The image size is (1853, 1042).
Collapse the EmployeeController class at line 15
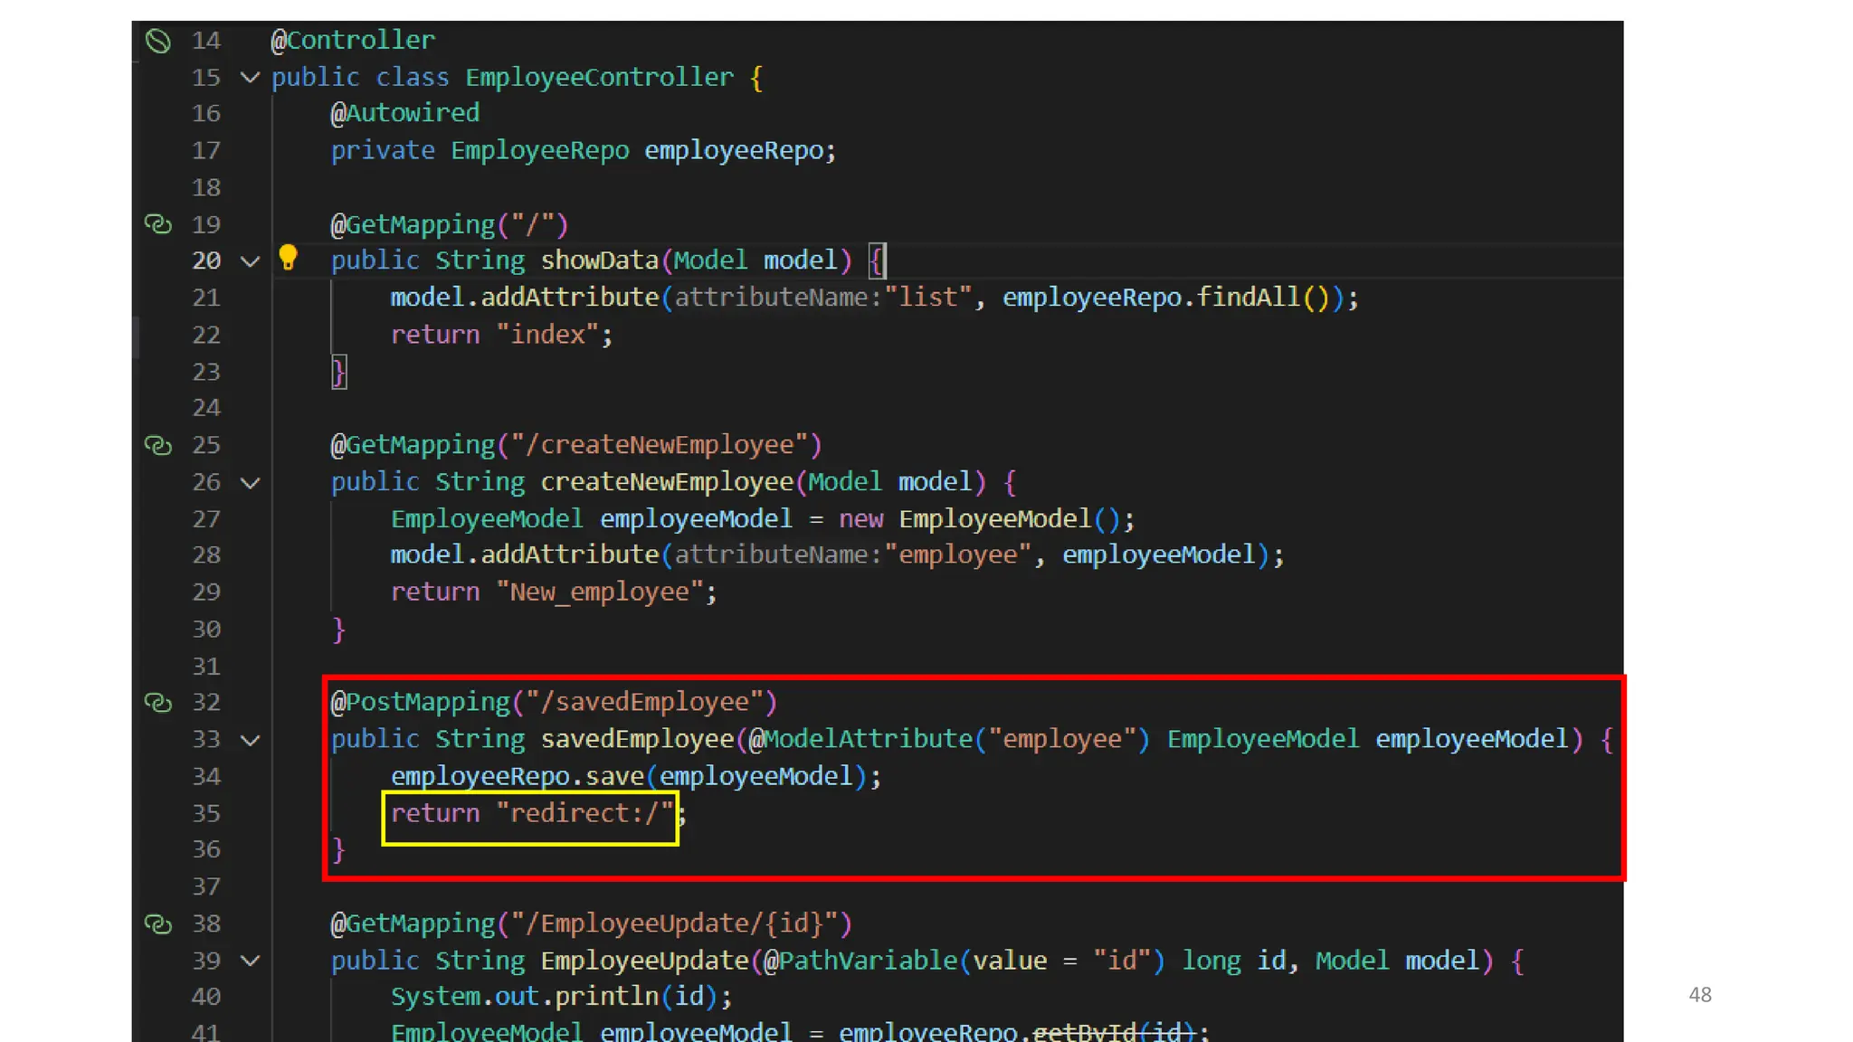tap(251, 78)
